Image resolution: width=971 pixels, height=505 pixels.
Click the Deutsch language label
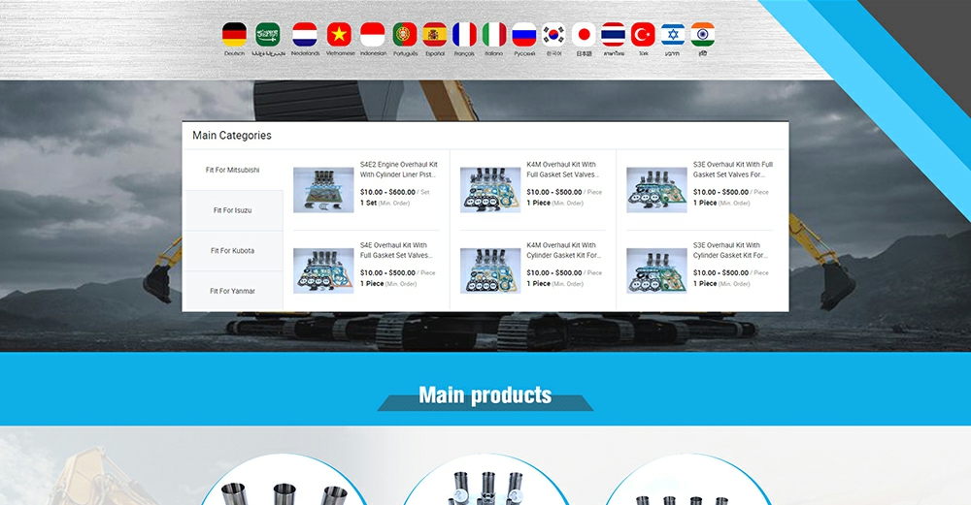(x=234, y=53)
